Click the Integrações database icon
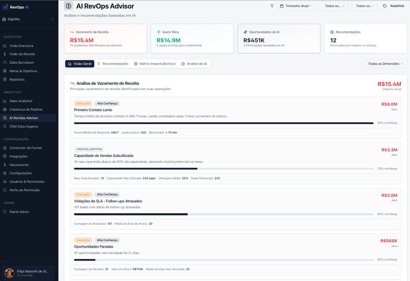 tap(5, 156)
